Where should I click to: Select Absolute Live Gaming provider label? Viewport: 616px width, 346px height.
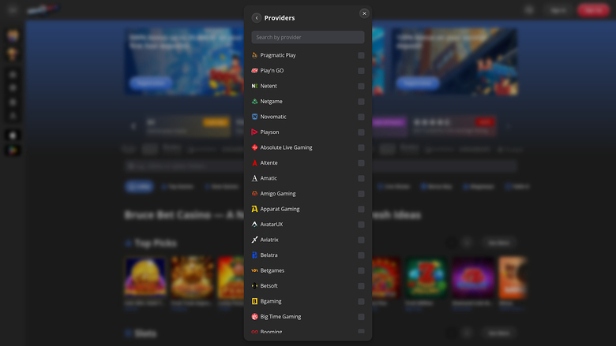point(286,147)
